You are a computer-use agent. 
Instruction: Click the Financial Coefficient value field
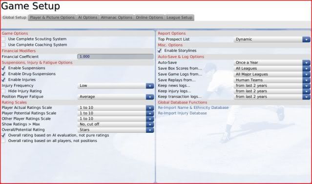[115, 57]
